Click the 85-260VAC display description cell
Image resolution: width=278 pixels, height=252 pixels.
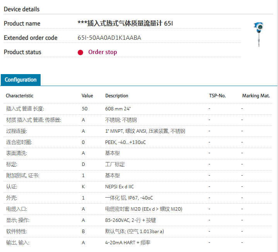tap(130, 220)
